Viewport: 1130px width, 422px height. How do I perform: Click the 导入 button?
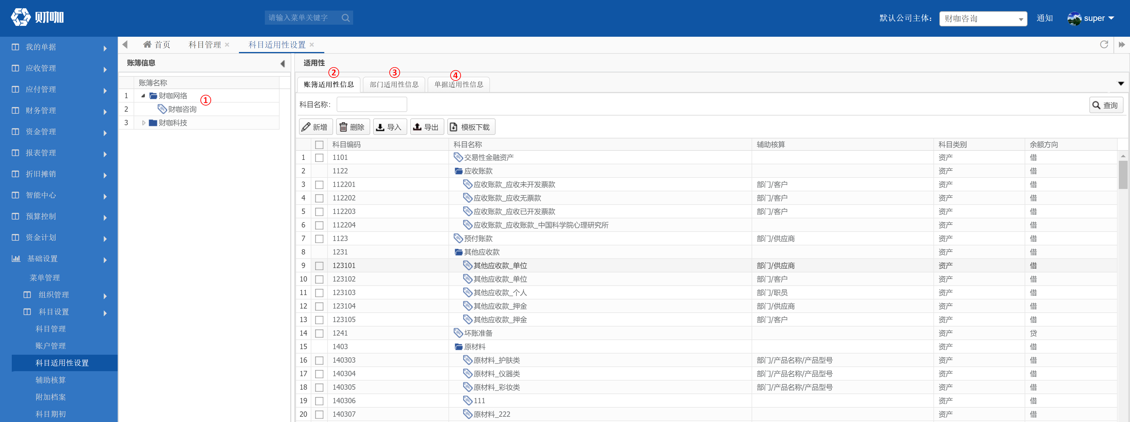point(390,127)
